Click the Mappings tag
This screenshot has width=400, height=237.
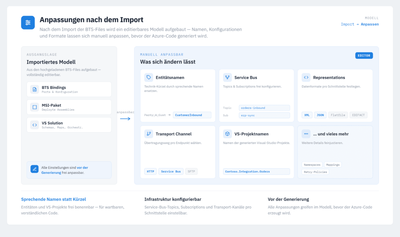tap(333, 165)
